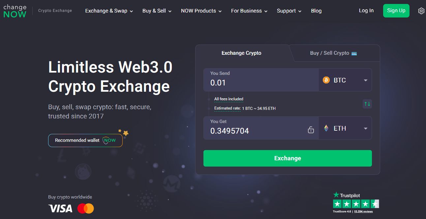
Task: Switch to the Exchange Crypto tab
Action: click(x=242, y=53)
